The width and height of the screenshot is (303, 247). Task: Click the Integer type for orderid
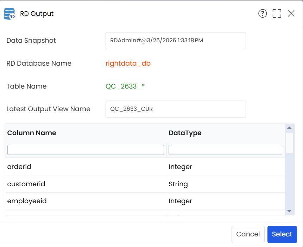[x=181, y=167]
